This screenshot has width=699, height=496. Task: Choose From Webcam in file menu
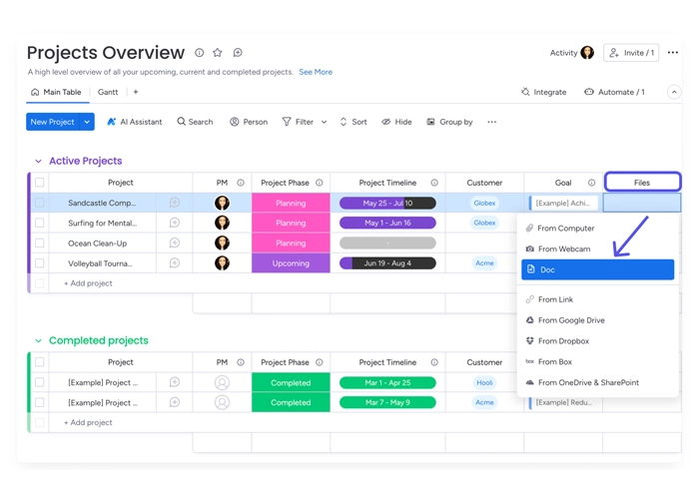click(x=597, y=248)
